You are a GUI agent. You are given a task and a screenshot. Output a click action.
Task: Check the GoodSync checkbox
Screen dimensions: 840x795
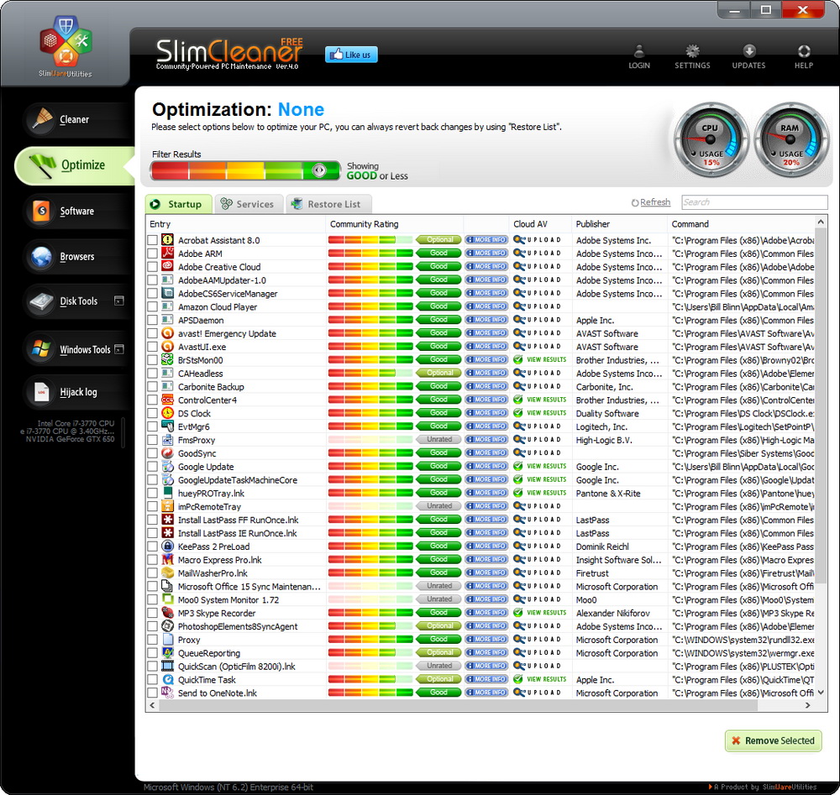pos(153,453)
